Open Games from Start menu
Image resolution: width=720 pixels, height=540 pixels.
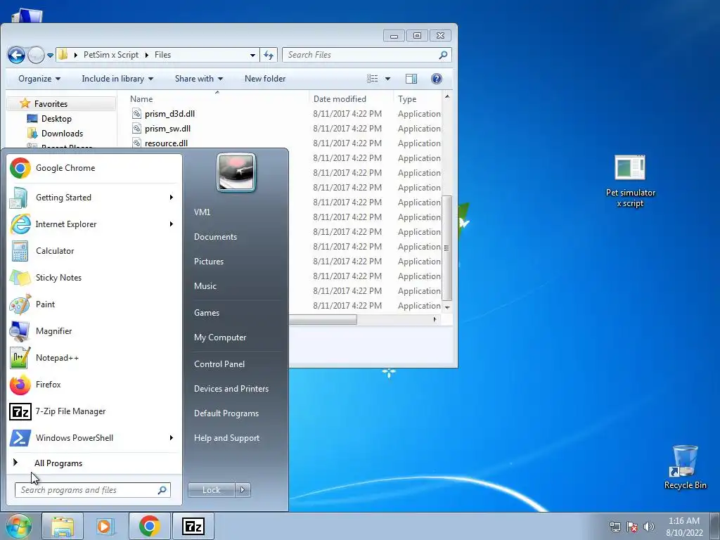tap(207, 313)
